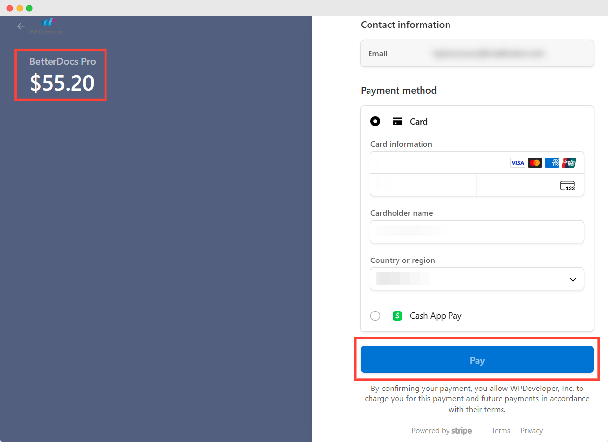
Task: Select the Card payment radio button
Action: [x=375, y=121]
